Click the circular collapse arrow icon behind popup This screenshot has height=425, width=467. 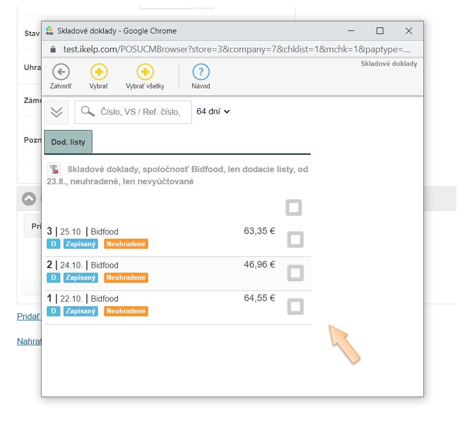[x=29, y=199]
